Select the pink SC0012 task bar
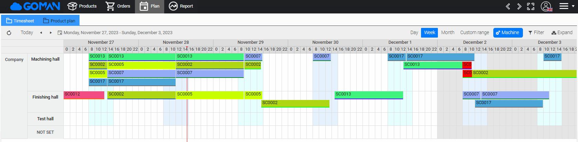This screenshot has height=142, width=578. pos(84,95)
